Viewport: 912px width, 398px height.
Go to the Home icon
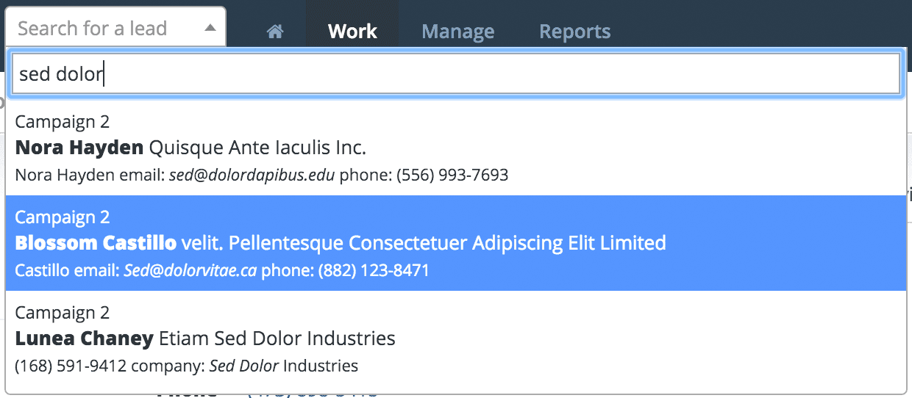(x=275, y=32)
